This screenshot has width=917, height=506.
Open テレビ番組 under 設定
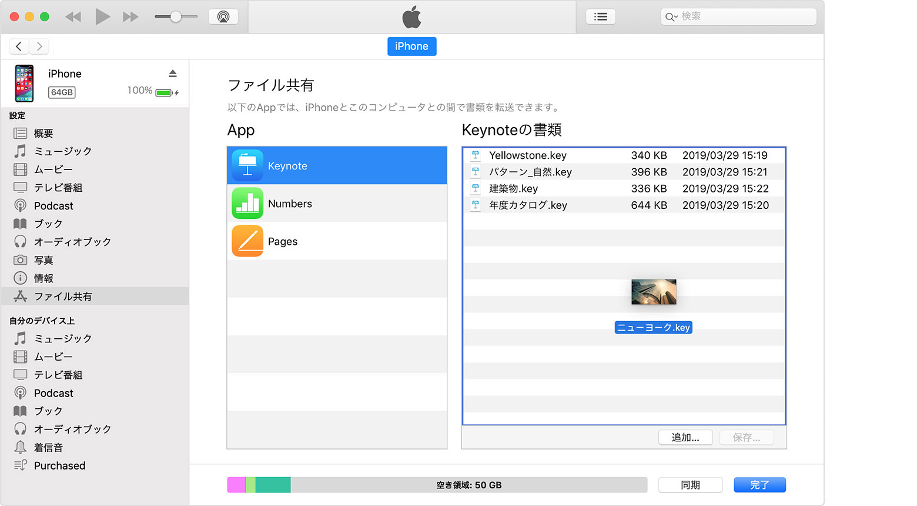coord(95,188)
